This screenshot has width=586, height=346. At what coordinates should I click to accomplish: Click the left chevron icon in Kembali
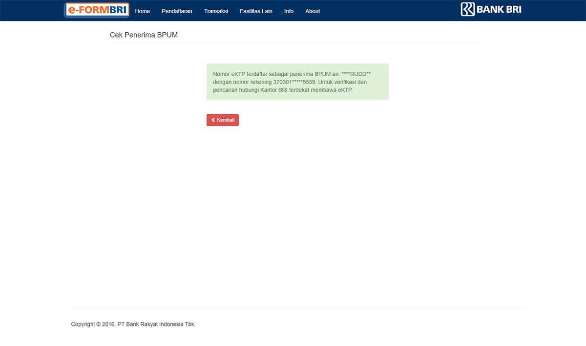213,120
